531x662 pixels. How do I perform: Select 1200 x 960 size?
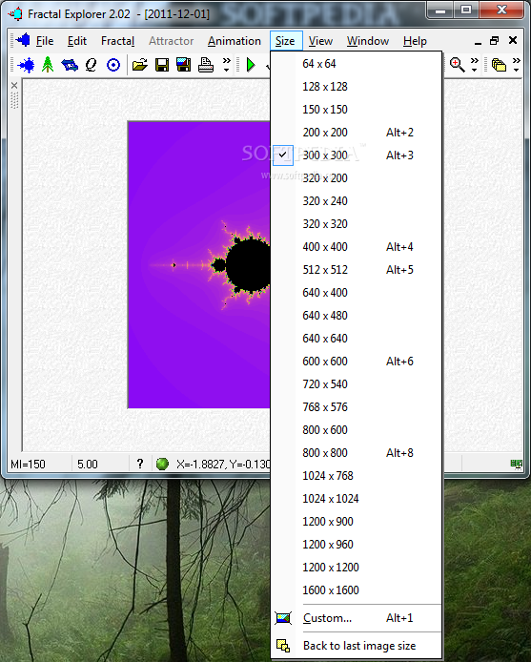click(x=357, y=545)
